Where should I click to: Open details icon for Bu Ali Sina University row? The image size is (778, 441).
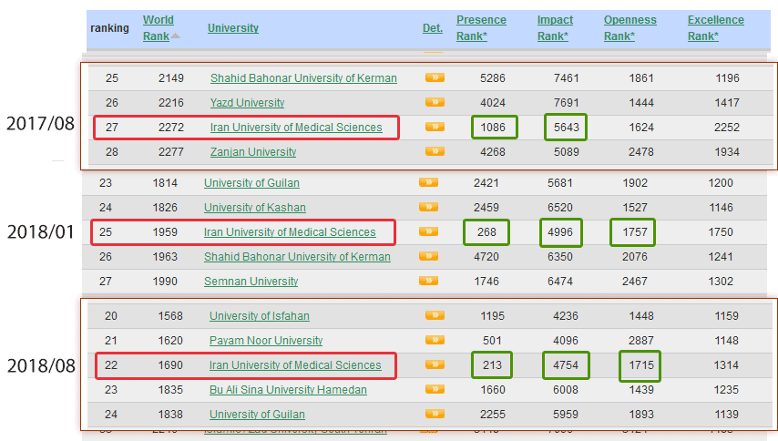coord(435,389)
